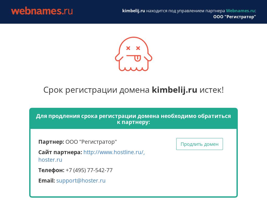Email support via support@hoster.ru link
The width and height of the screenshot is (267, 200).
point(81,180)
